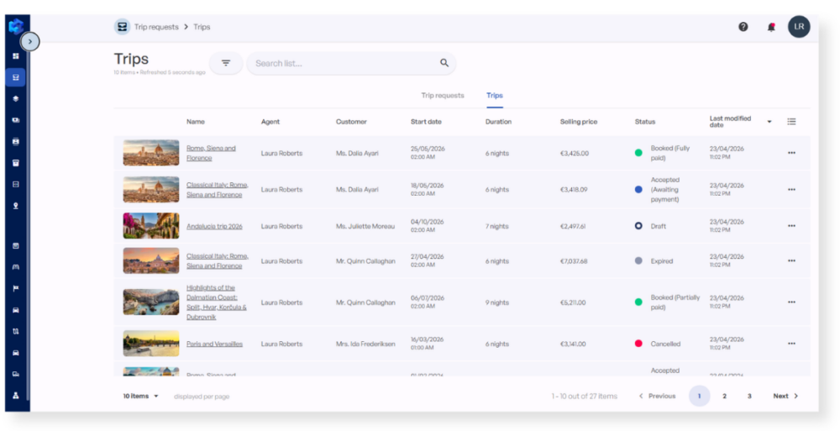840x431 pixels.
Task: Open the up-down transfer arrows sidebar icon
Action: pos(15,331)
